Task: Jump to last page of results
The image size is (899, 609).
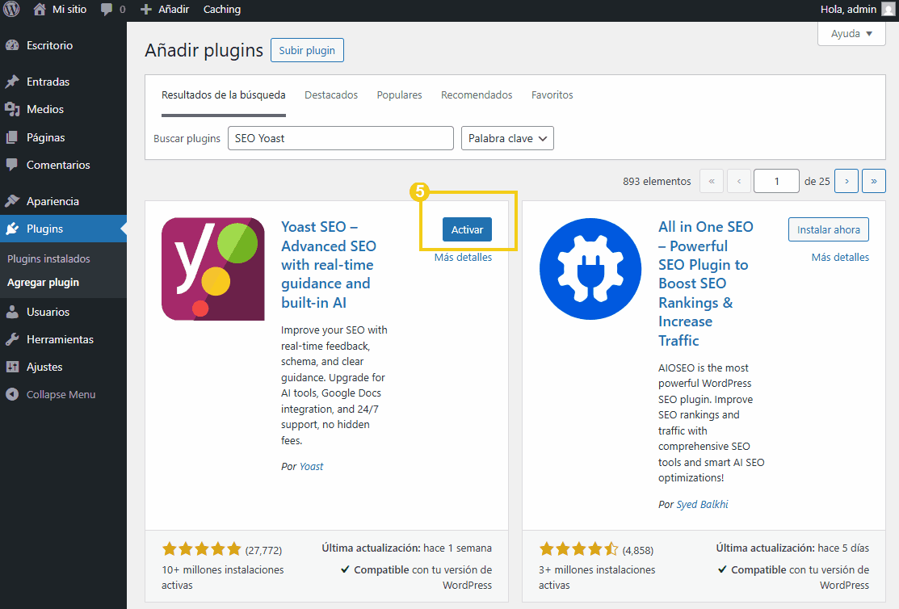Action: tap(873, 181)
